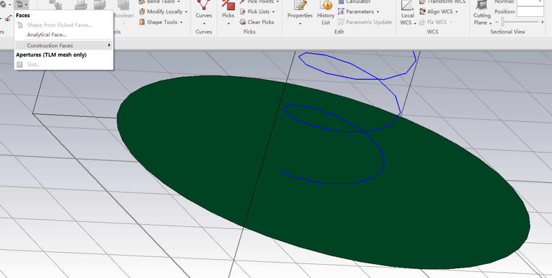
Task: Click the Picks tool icon
Action: pyautogui.click(x=228, y=5)
